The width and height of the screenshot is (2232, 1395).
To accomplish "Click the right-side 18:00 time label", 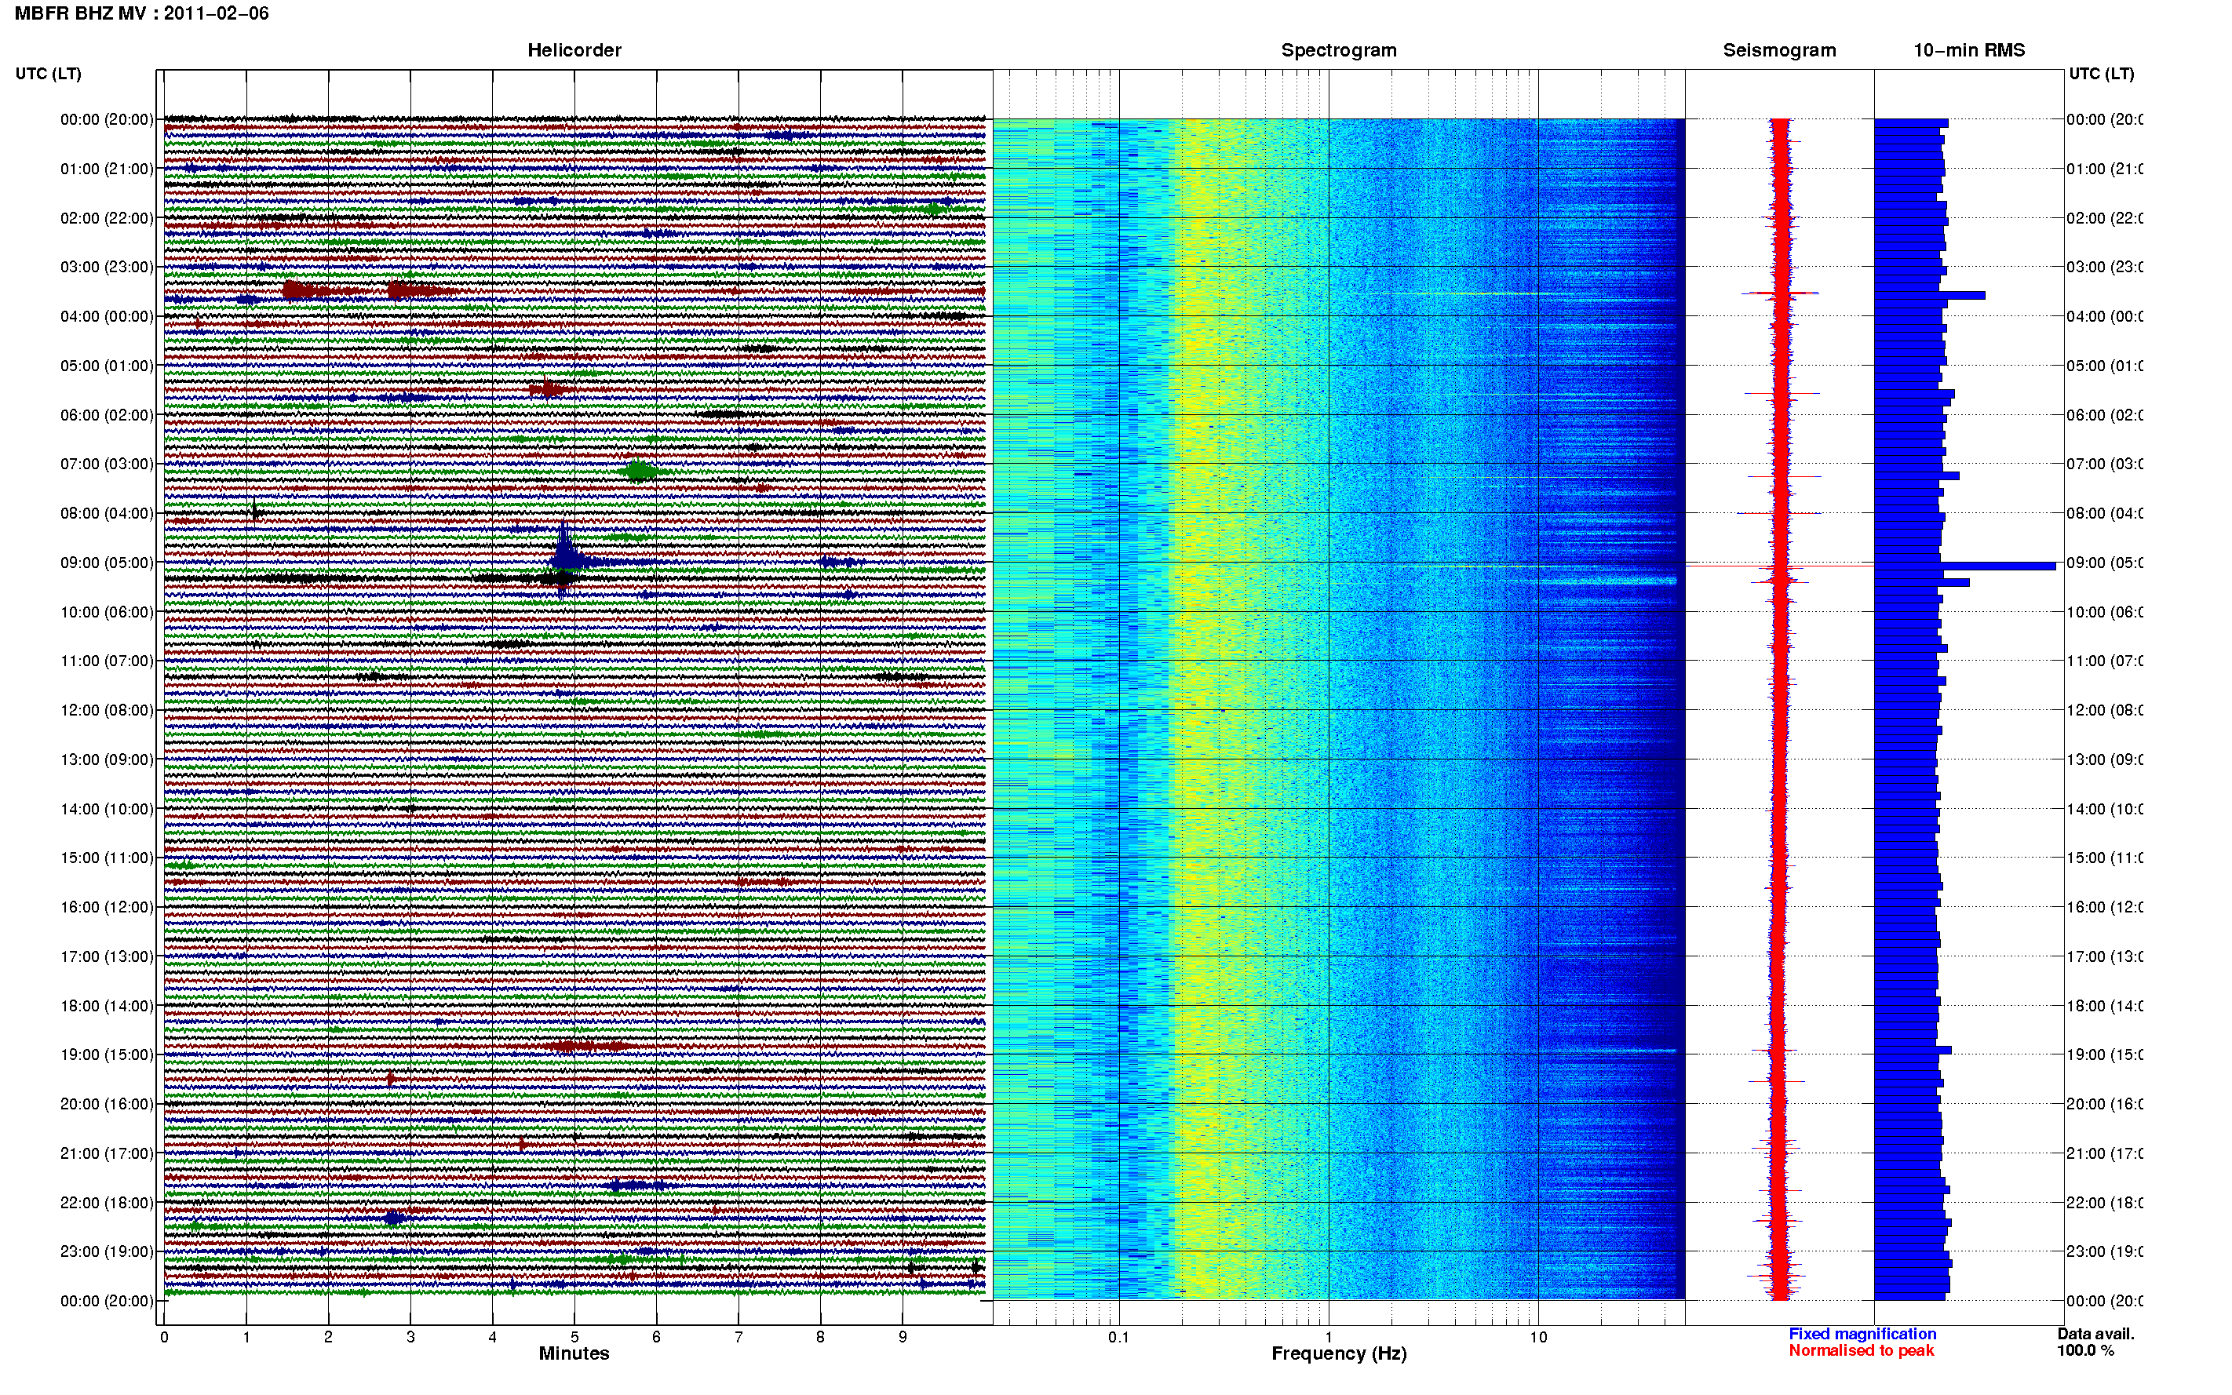I will coord(2105,1006).
